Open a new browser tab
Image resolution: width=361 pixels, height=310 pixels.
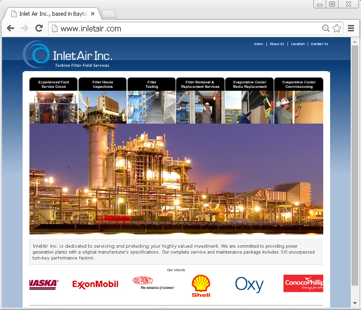(108, 14)
